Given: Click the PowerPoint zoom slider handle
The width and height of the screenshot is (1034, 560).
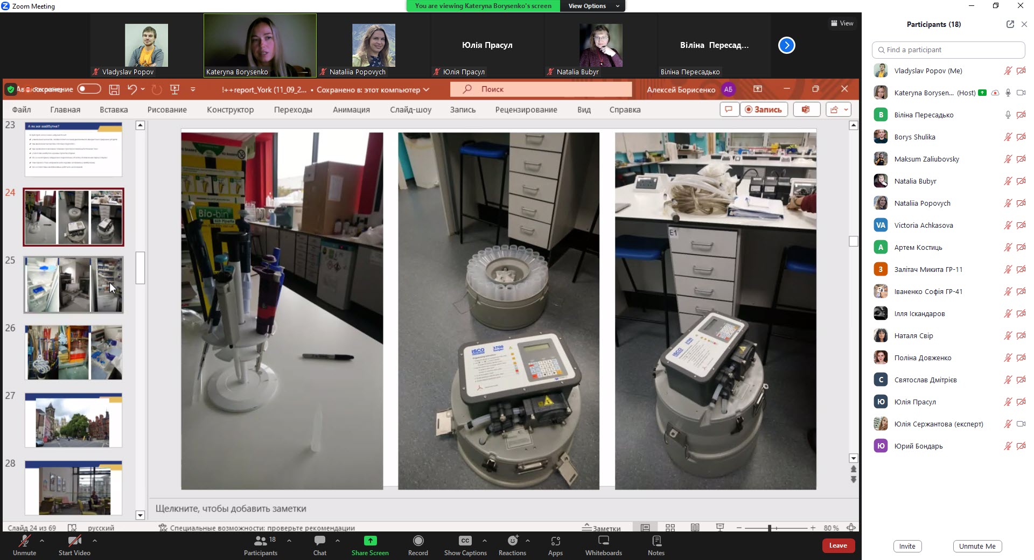Looking at the screenshot, I should [x=770, y=528].
